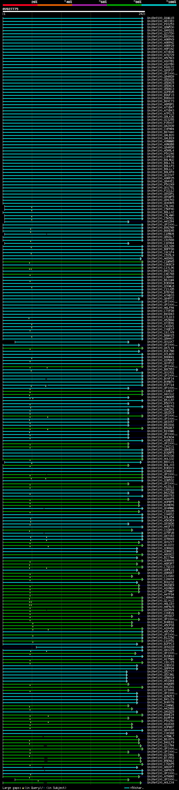
Task: Select UniRef100_Q8GGL7 label
Action: click(x=161, y=237)
